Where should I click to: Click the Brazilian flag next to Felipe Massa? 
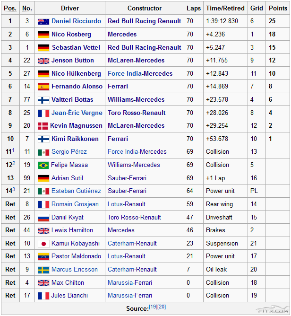[x=43, y=165]
